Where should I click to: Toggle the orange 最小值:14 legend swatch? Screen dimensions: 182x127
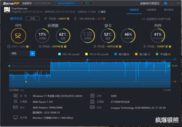136,54
